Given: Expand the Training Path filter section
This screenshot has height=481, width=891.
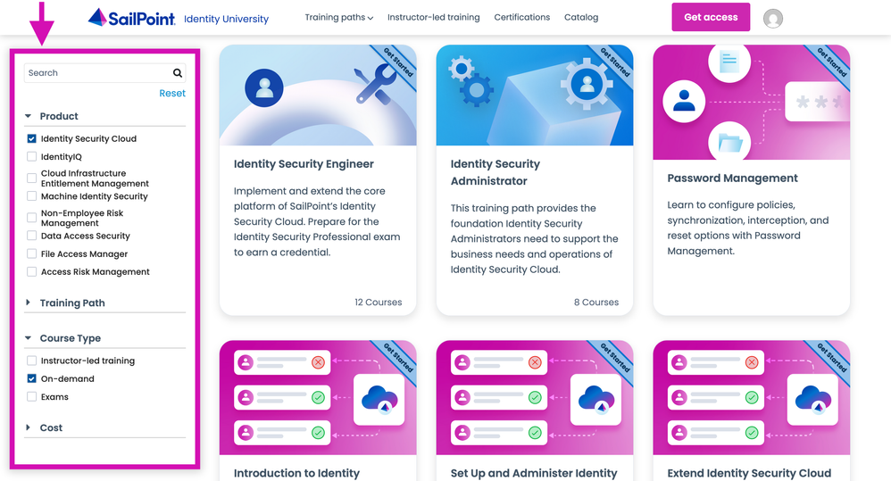Looking at the screenshot, I should click(71, 303).
